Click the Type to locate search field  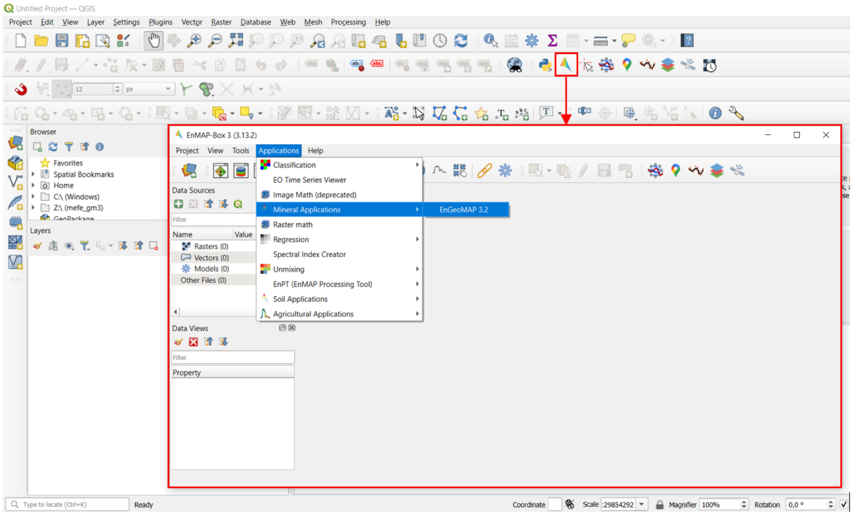point(67,505)
